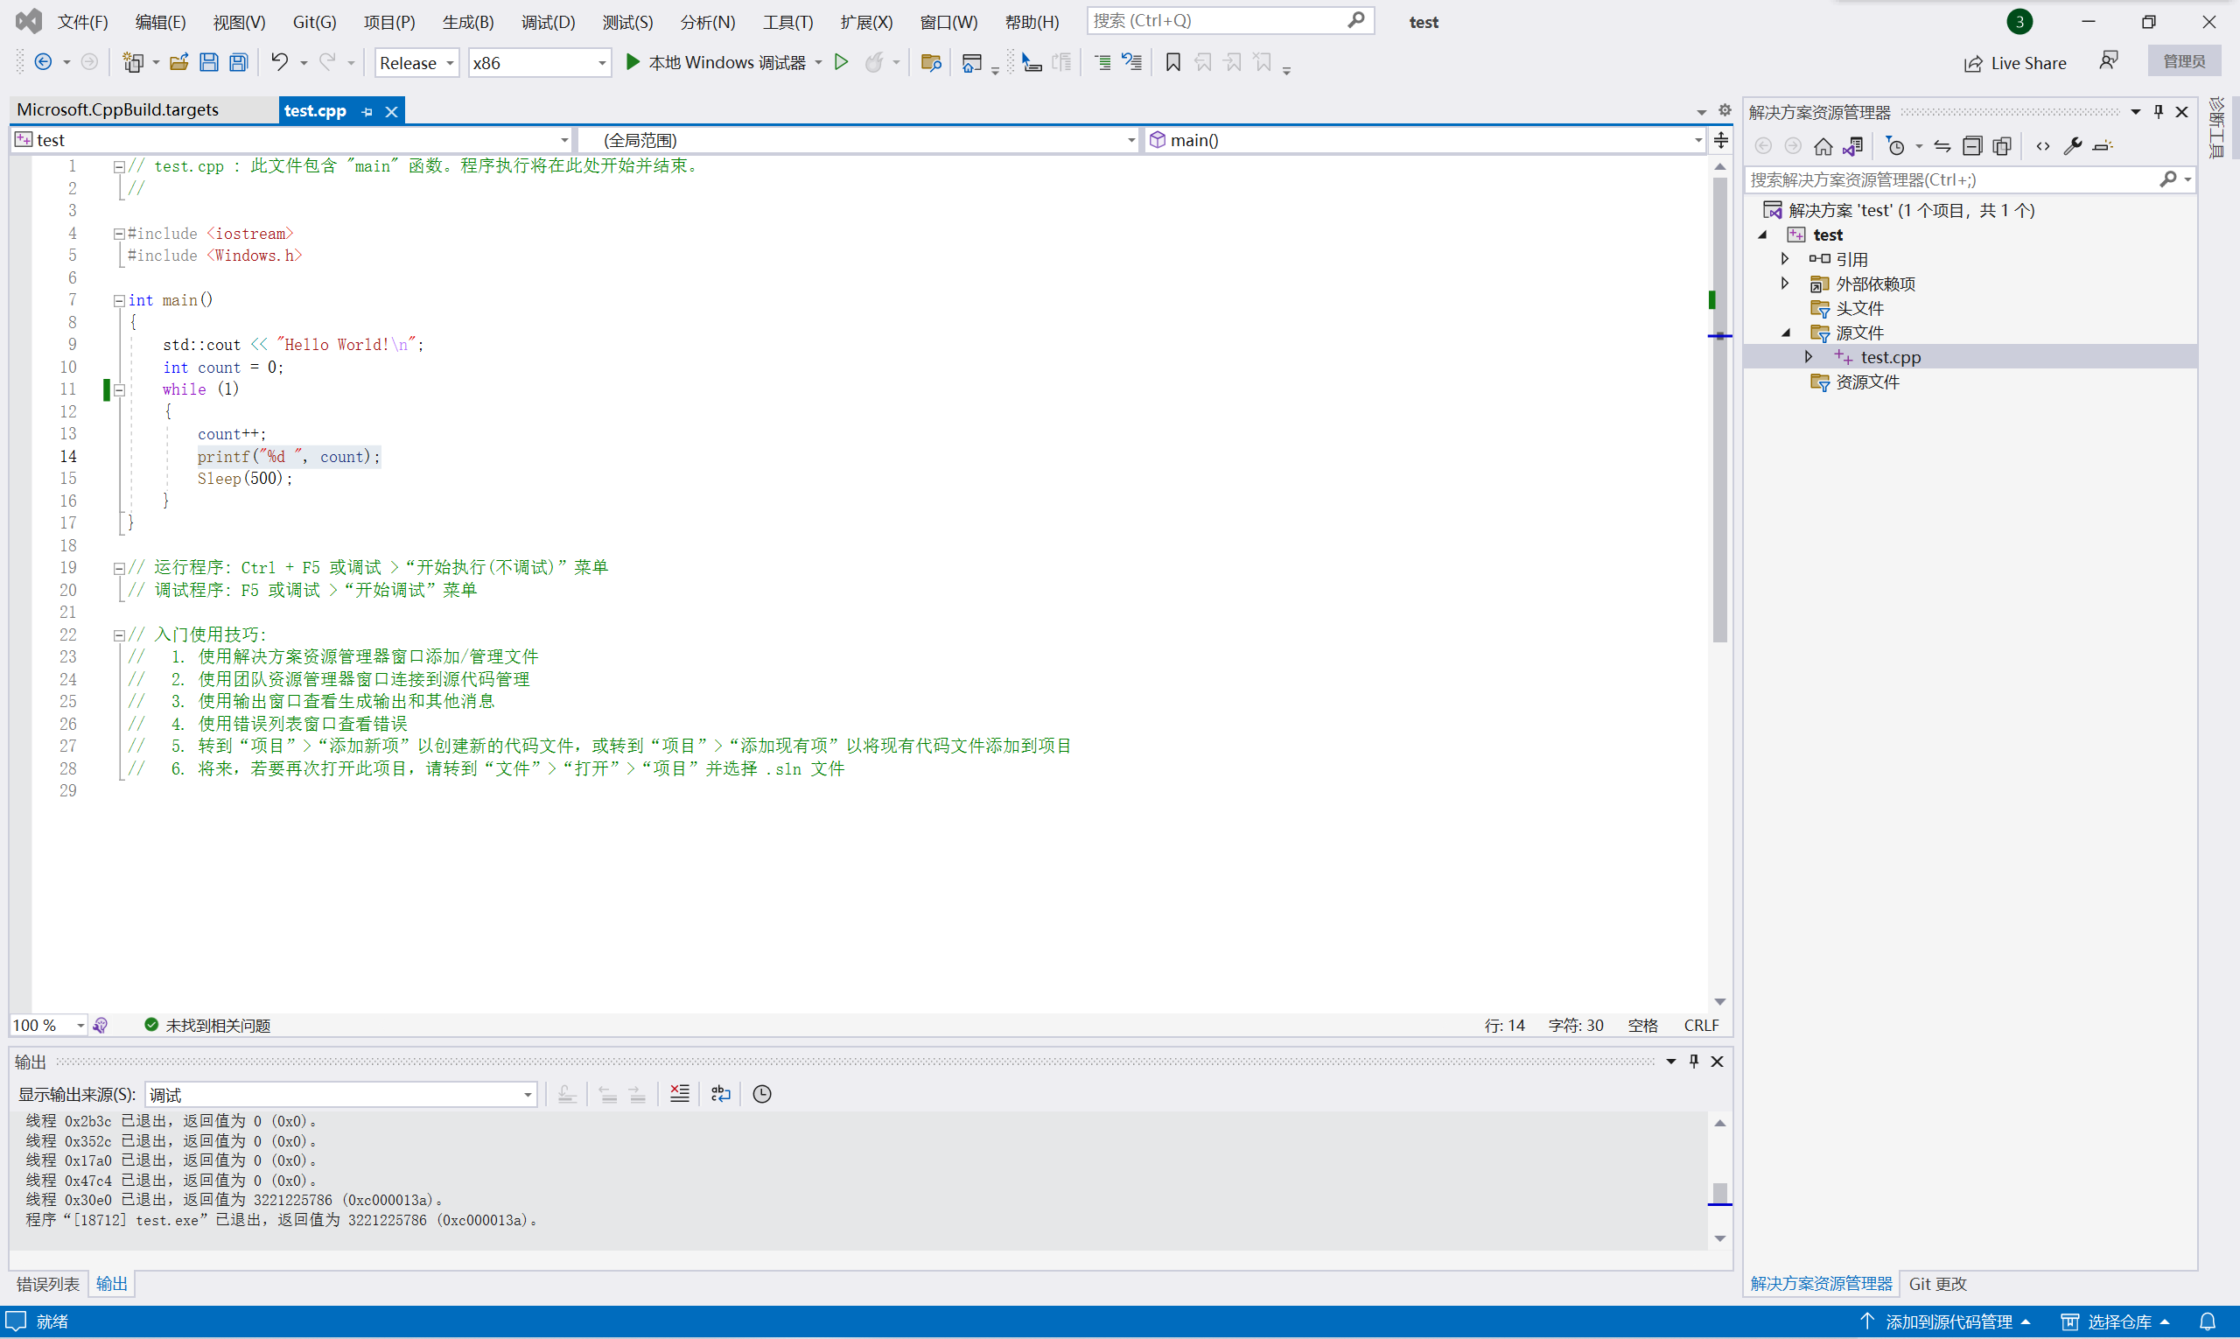Viewport: 2240px width, 1339px height.
Task: Click the Open File folder icon
Action: coord(178,62)
